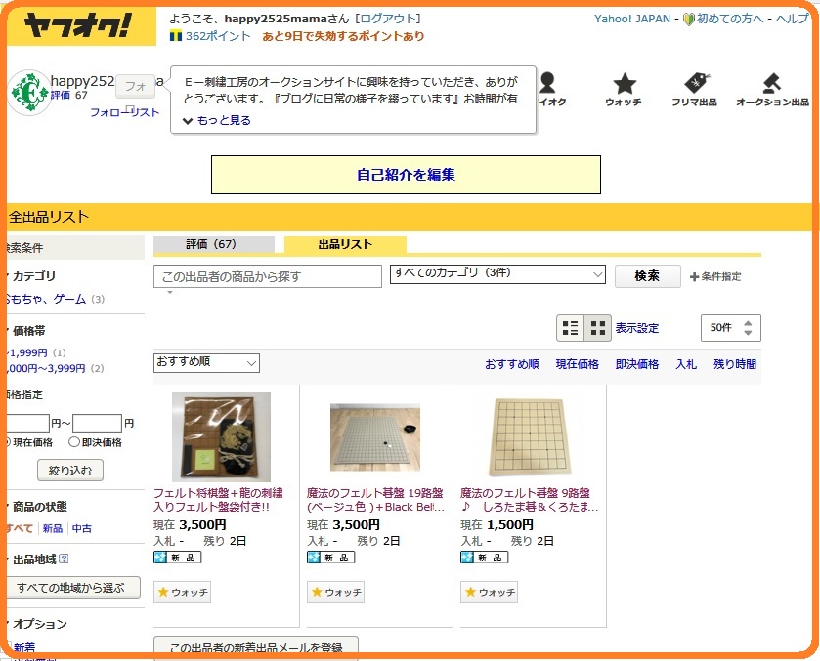
Task: Filter by 新品 condition
Action: point(53,528)
